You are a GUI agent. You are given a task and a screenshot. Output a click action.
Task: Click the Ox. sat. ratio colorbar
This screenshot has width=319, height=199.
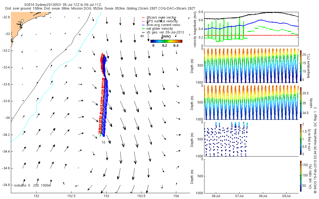tap(301, 176)
